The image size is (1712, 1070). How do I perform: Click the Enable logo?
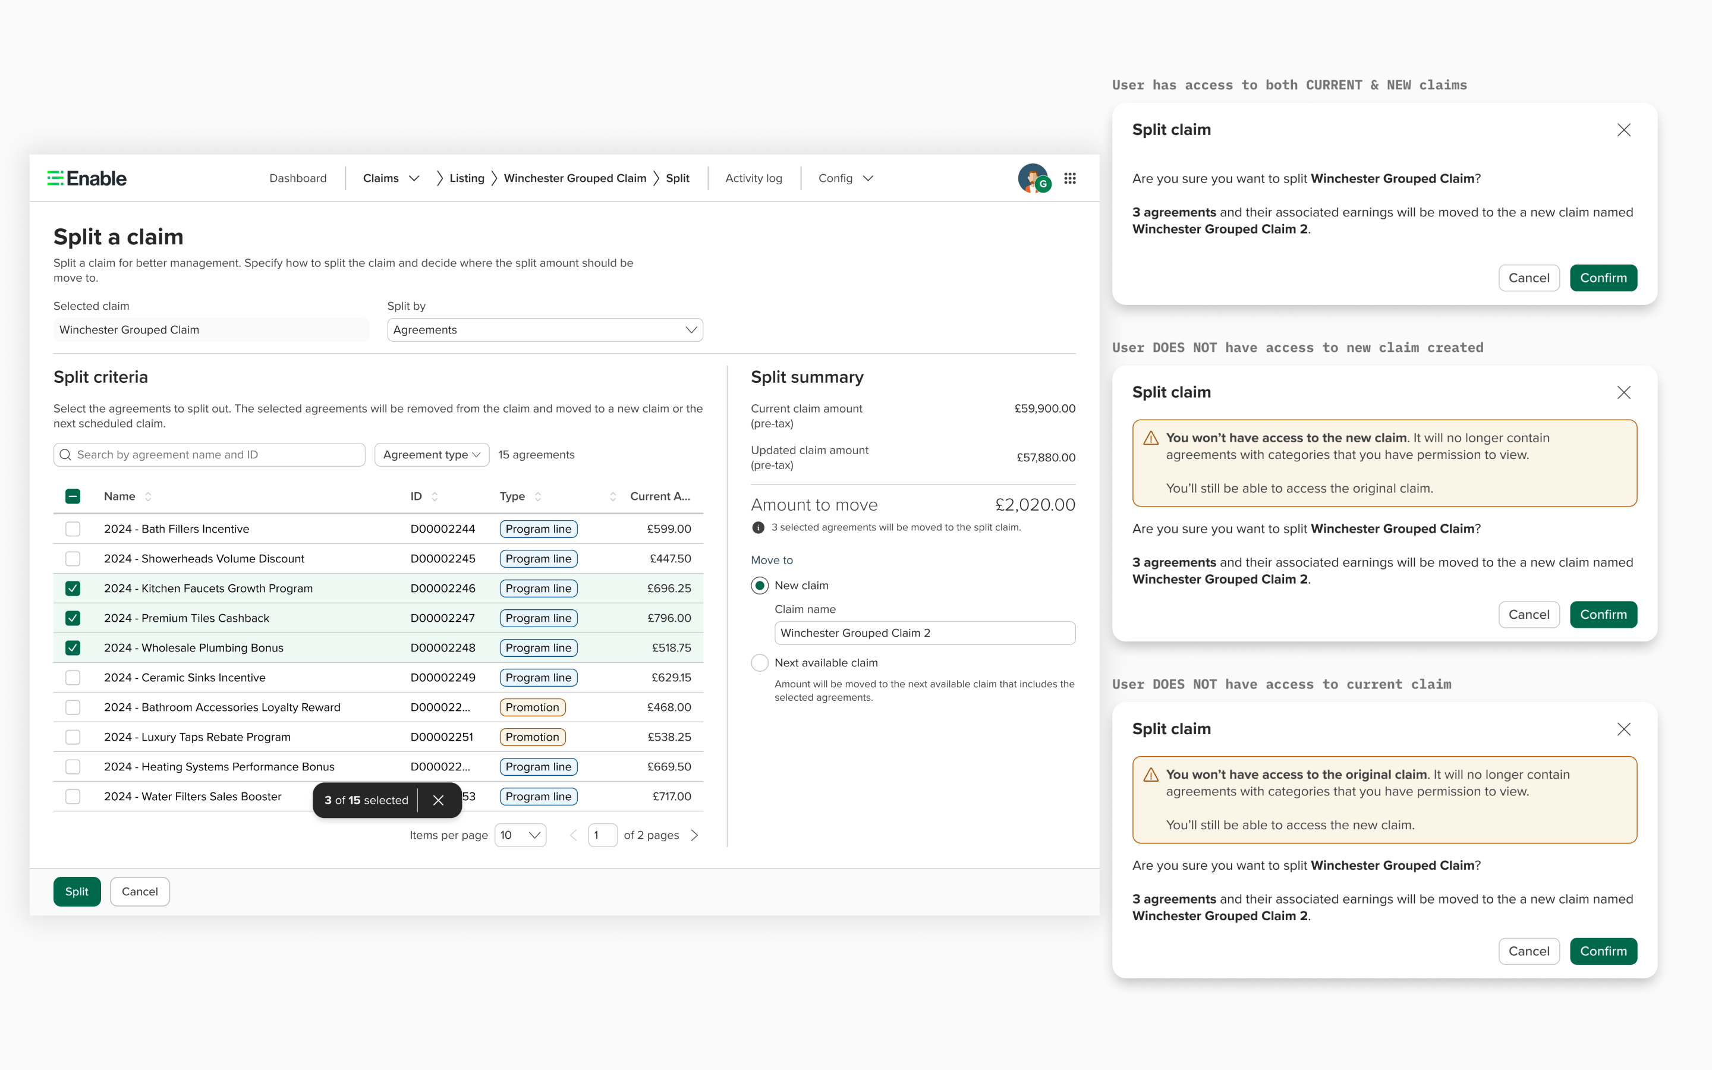[86, 178]
